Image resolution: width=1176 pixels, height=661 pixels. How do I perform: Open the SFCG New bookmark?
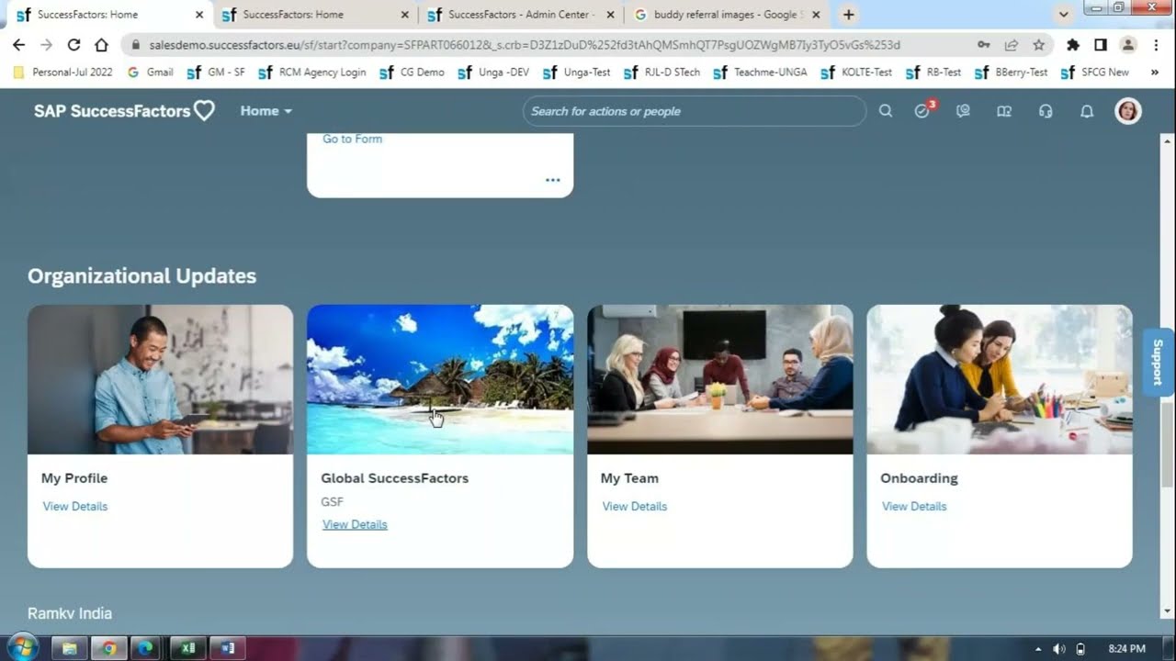tap(1094, 72)
